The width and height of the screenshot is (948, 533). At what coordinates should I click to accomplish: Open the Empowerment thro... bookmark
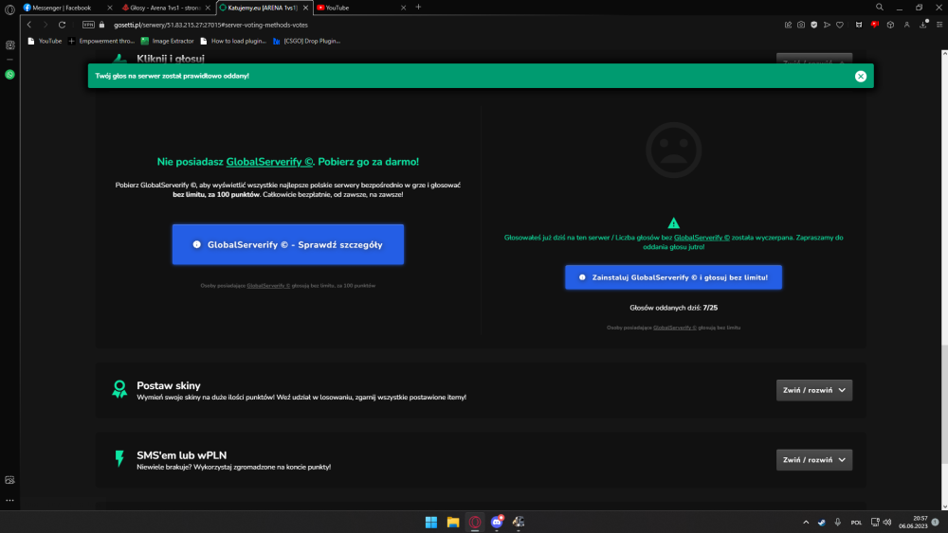click(x=101, y=41)
